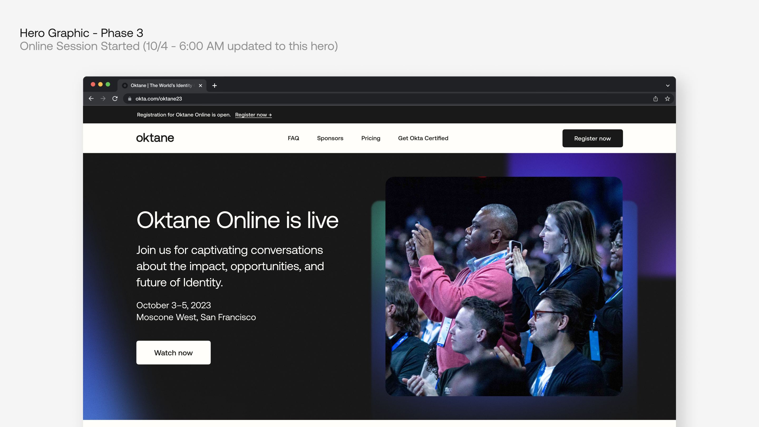759x427 pixels.
Task: Click the browser back arrow
Action: tap(91, 98)
